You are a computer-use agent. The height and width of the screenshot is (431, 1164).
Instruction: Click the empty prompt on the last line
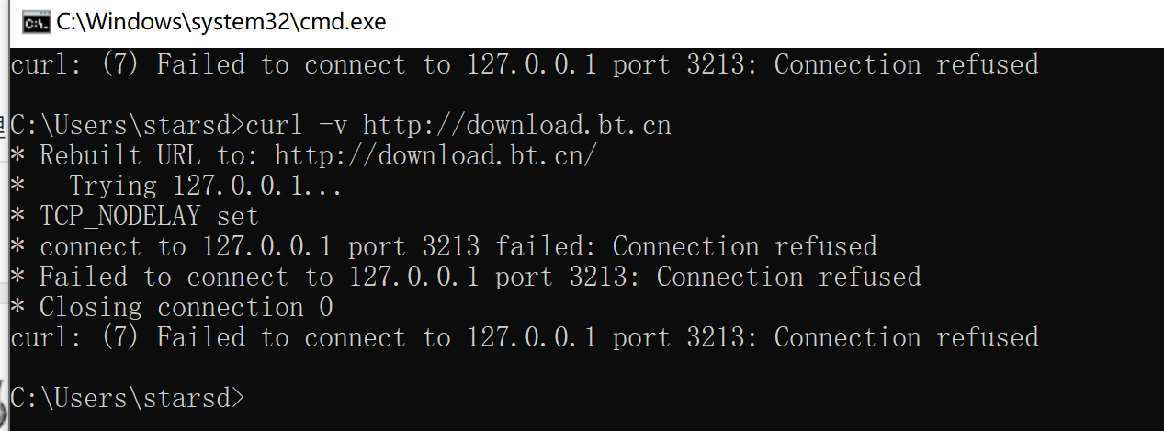coord(128,398)
